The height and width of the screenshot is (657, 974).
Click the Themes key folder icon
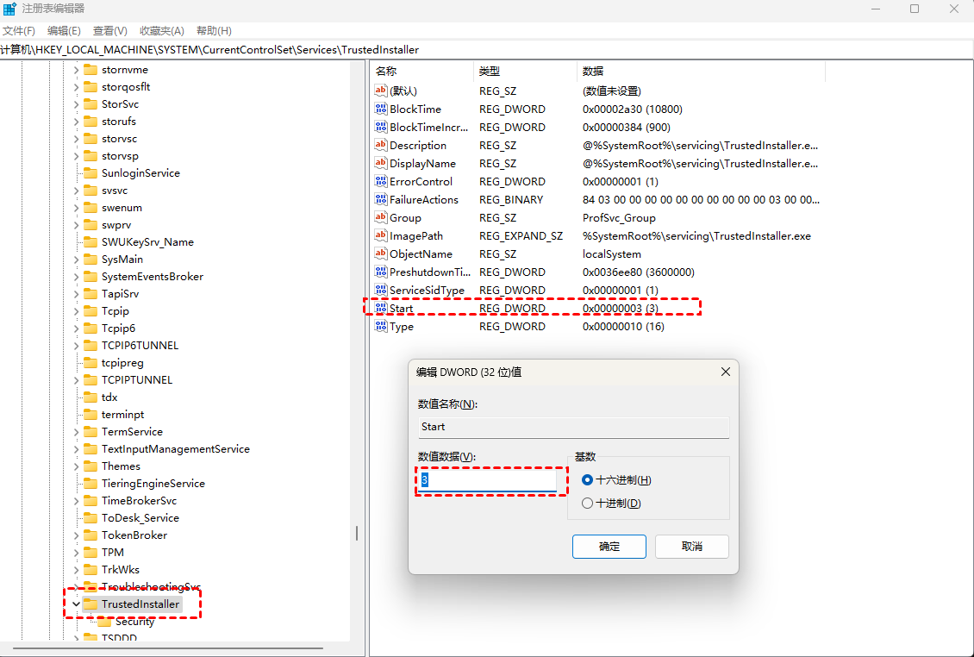pyautogui.click(x=91, y=466)
